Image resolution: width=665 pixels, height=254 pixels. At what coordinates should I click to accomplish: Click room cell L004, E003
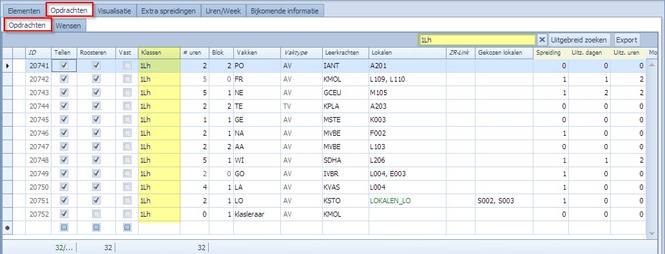(x=407, y=174)
